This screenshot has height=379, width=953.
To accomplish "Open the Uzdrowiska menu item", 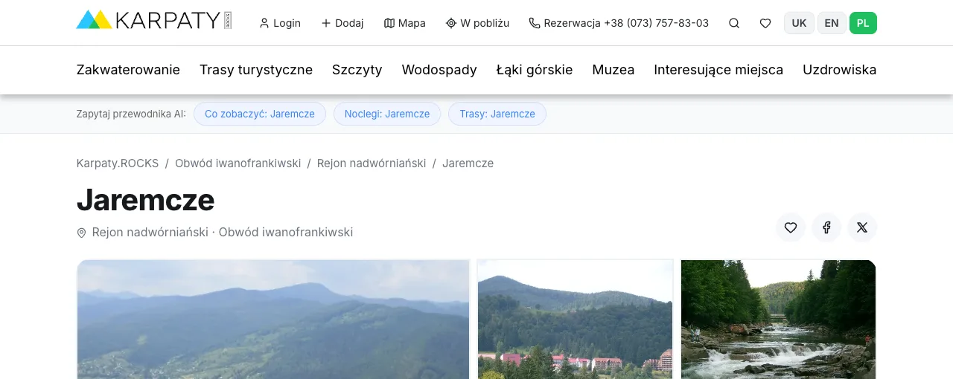I will click(x=840, y=70).
